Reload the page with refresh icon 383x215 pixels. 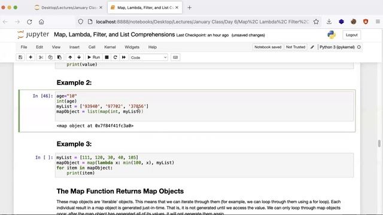(29, 21)
